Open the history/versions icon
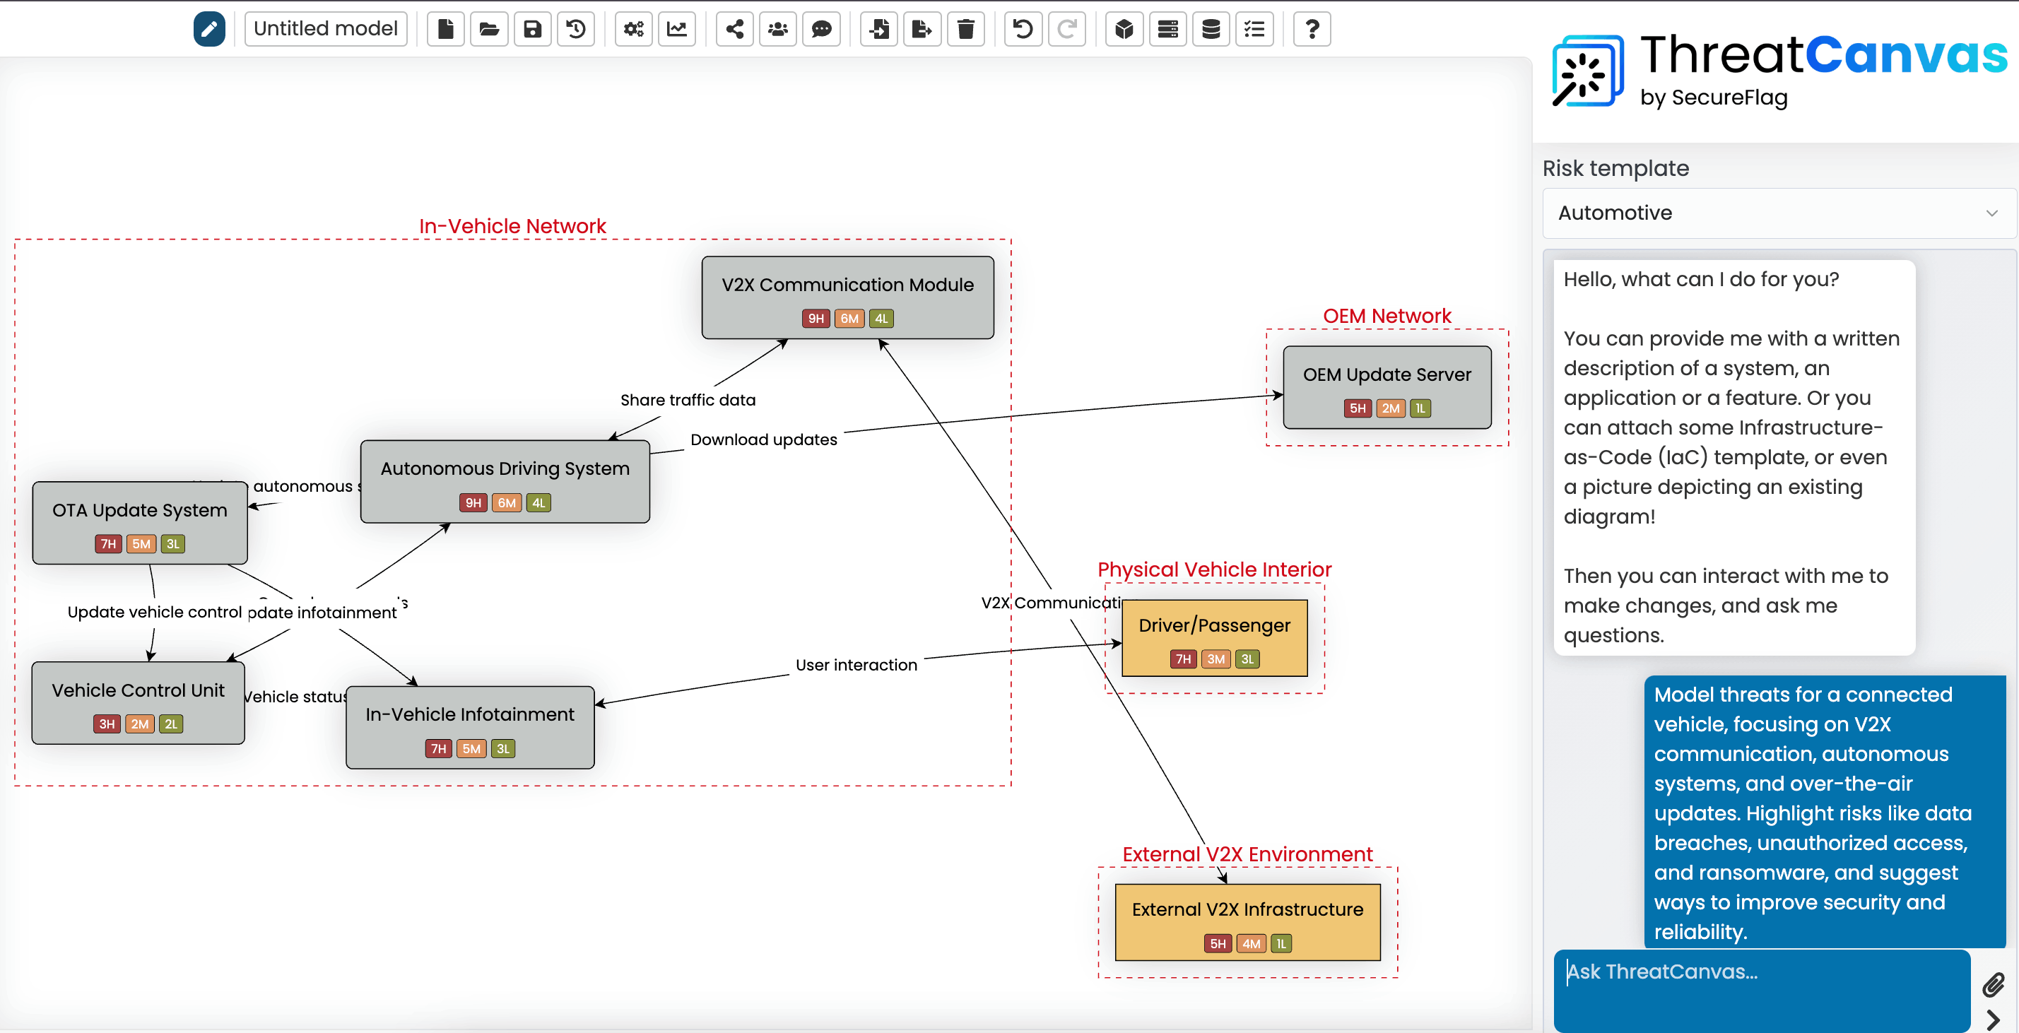Image resolution: width=2019 pixels, height=1033 pixels. click(x=577, y=29)
